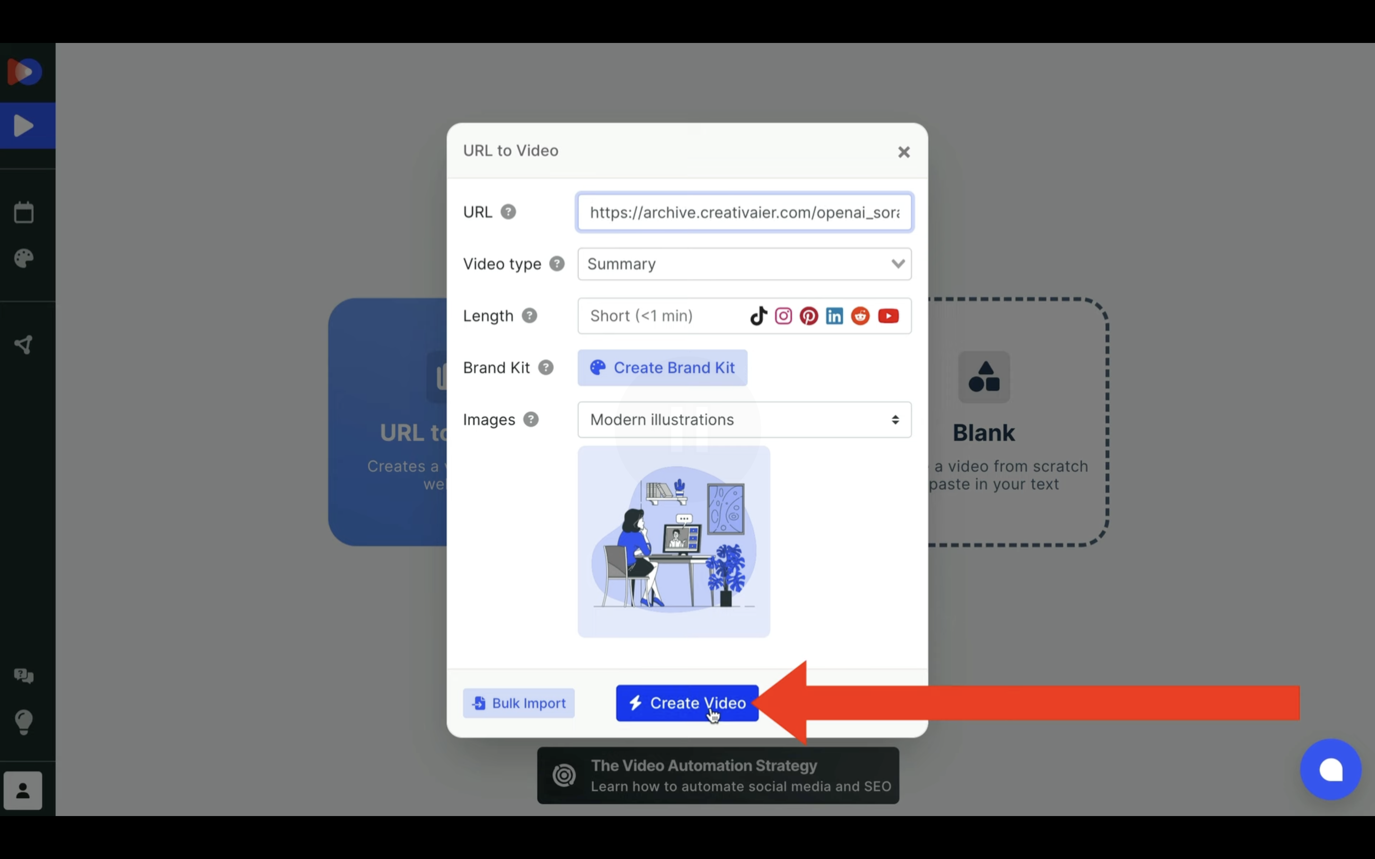Click the Reddit icon in Length field
This screenshot has width=1375, height=859.
tap(860, 315)
